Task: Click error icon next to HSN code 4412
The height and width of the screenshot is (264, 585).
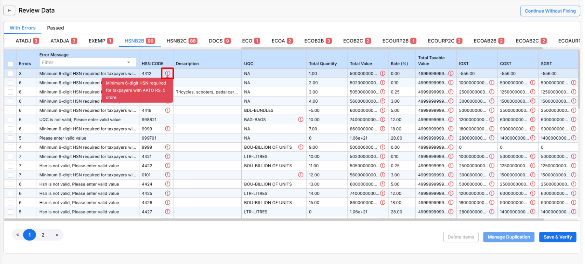Action: tap(167, 73)
